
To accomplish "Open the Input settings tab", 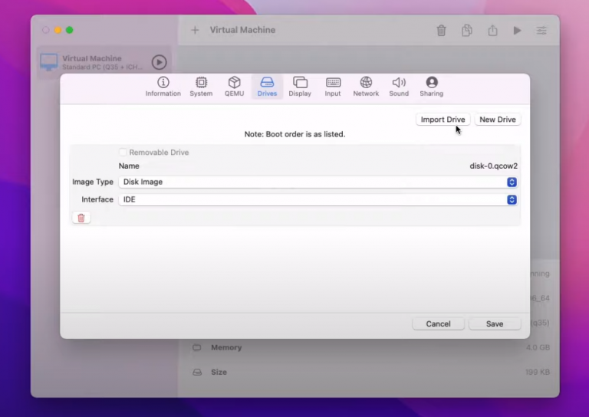I will point(333,87).
